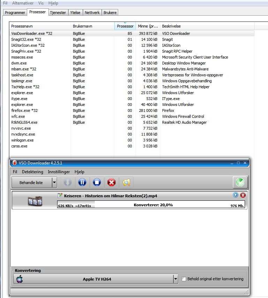
Task: Open the folder search toolbar icon
Action: coord(126,182)
